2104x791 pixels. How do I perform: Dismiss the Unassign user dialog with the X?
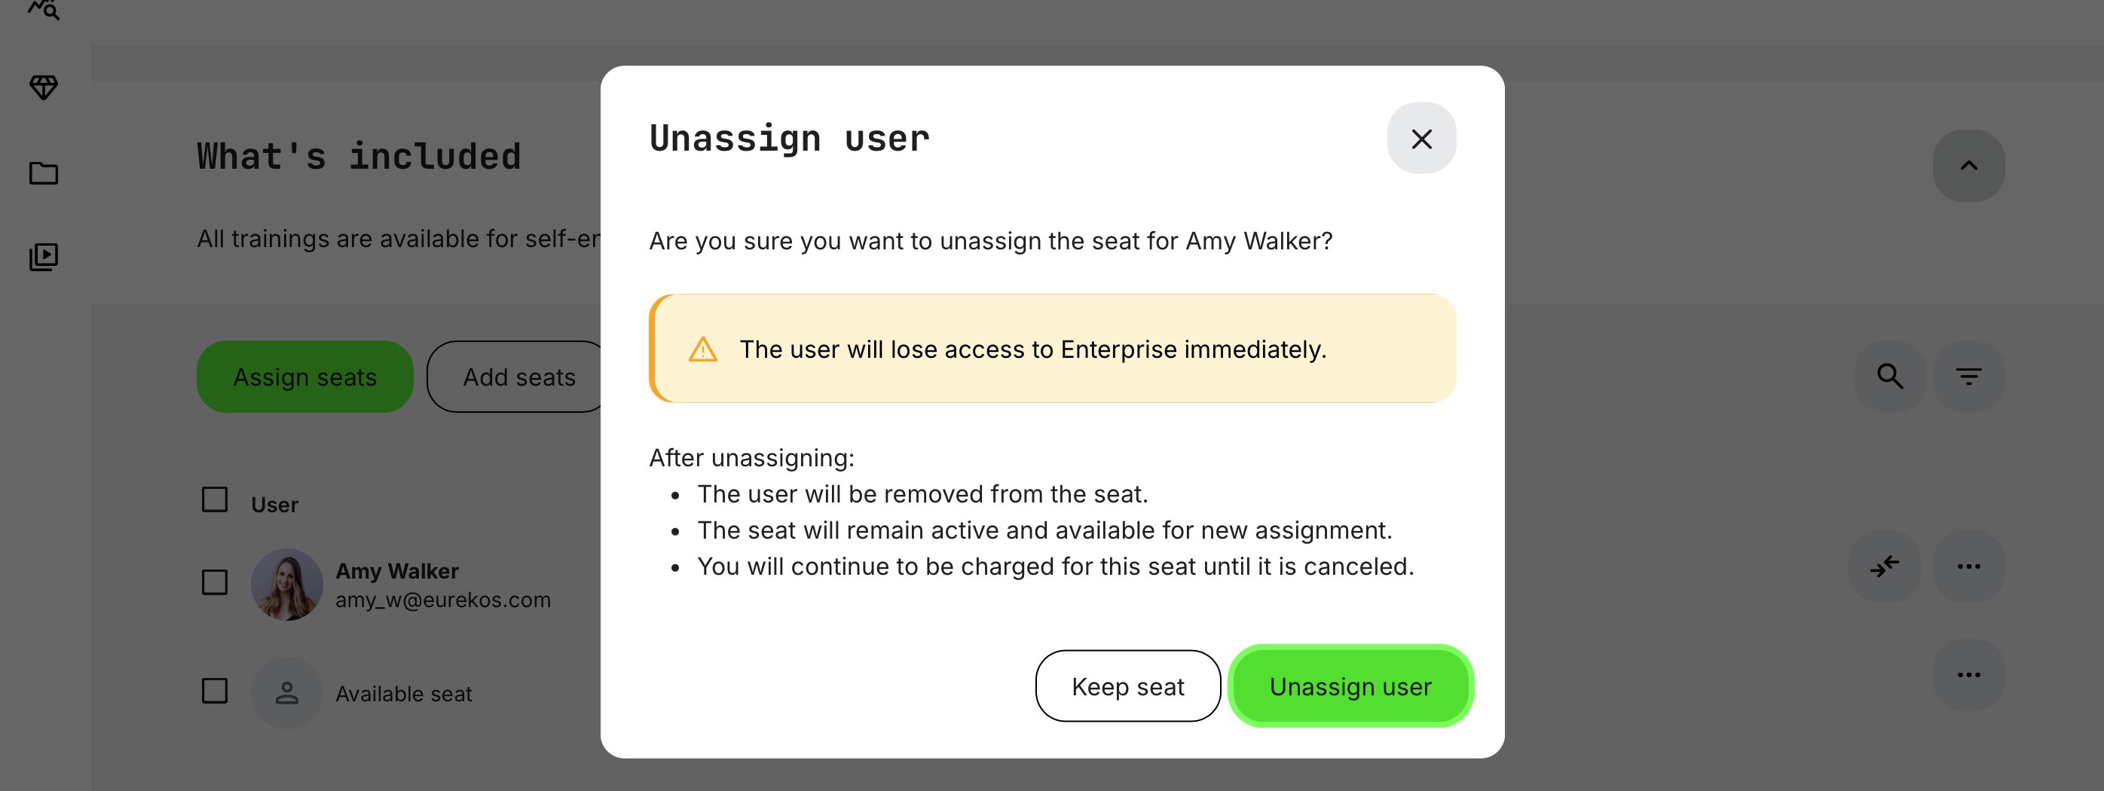(1421, 139)
